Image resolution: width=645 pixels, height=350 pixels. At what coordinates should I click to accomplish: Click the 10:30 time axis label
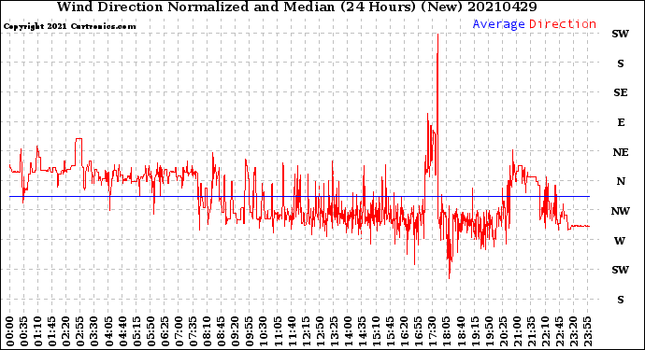pos(264,331)
